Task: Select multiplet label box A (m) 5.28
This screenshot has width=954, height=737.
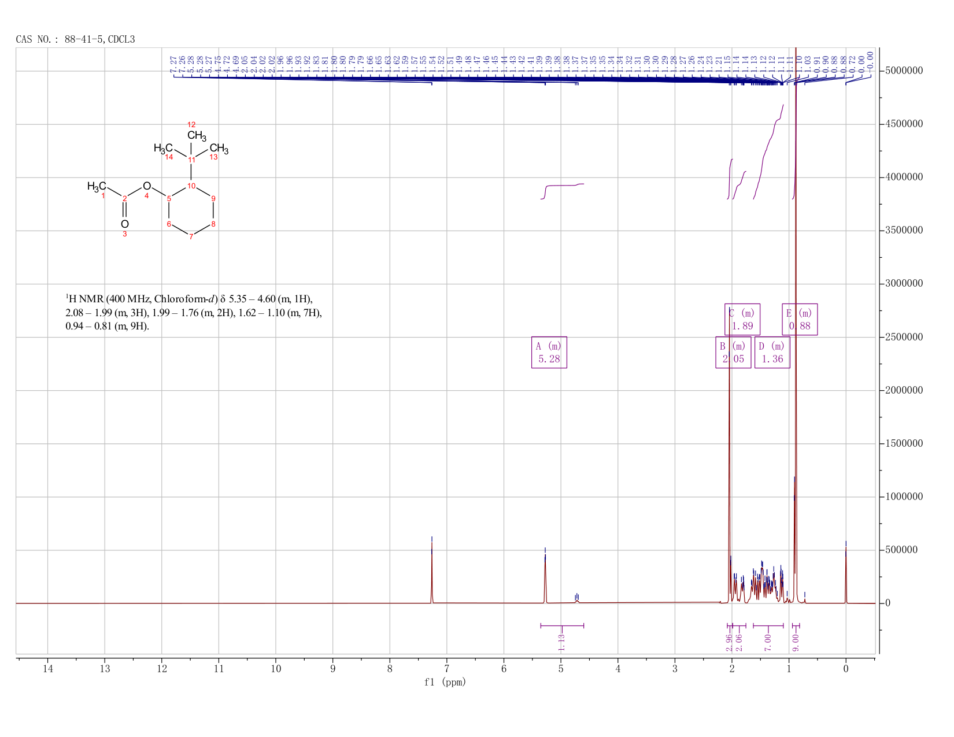Action: pos(549,352)
